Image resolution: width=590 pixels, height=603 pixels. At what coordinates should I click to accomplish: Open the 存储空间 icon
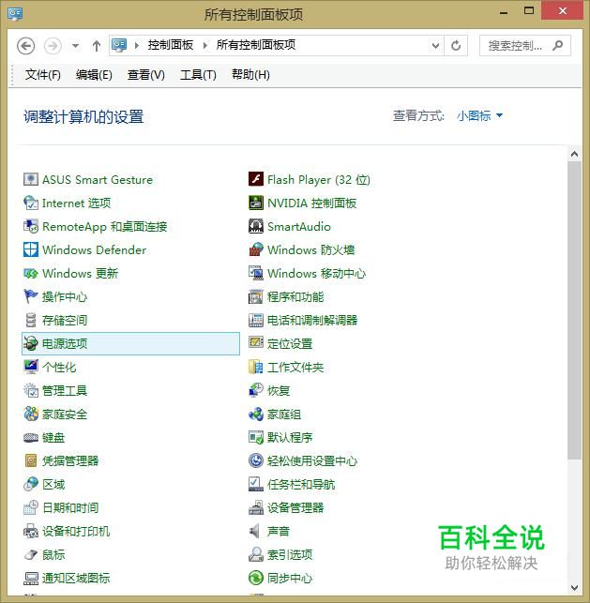coord(31,320)
